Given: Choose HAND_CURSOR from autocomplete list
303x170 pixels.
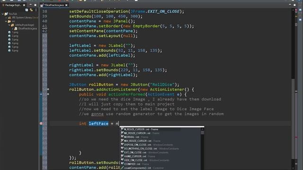Looking at the screenshot, I should coord(160,156).
